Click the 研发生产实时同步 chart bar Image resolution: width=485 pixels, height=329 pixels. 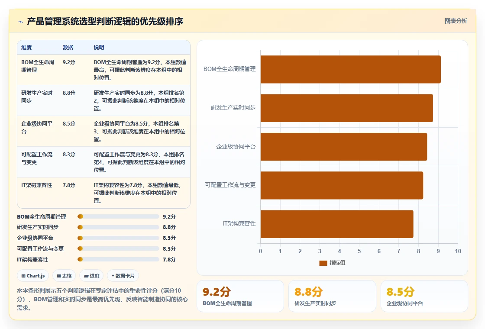(x=347, y=108)
